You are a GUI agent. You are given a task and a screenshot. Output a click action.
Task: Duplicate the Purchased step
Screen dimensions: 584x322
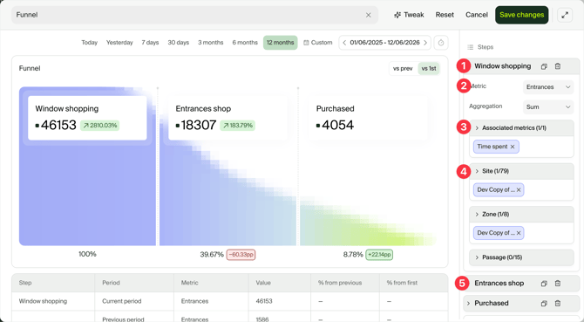pyautogui.click(x=544, y=304)
